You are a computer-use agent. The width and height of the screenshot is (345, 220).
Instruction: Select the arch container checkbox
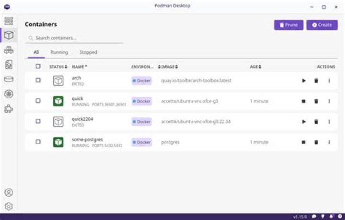(38, 80)
